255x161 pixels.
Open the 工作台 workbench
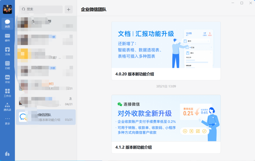[7, 93]
